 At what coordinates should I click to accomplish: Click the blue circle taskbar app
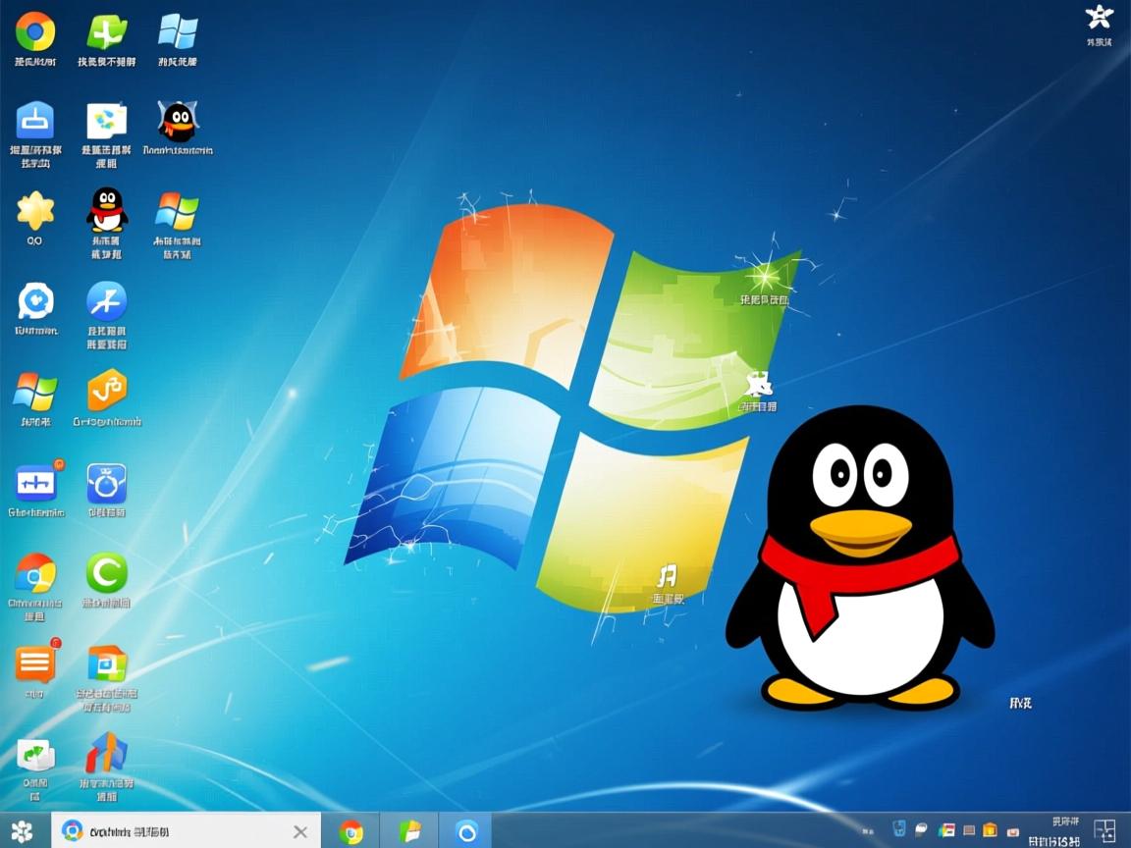pos(466,832)
